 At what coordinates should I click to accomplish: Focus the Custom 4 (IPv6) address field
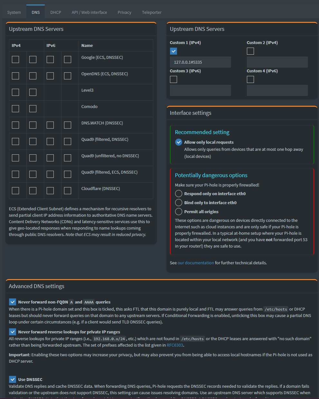(277, 90)
